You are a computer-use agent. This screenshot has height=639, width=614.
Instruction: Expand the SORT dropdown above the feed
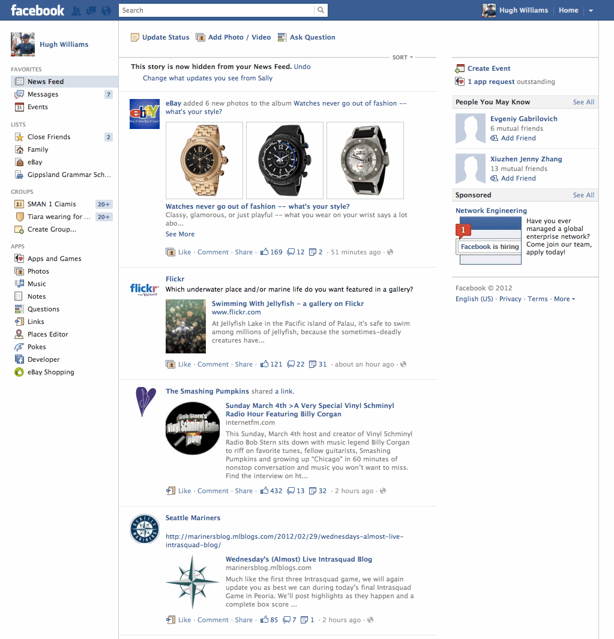coord(403,58)
